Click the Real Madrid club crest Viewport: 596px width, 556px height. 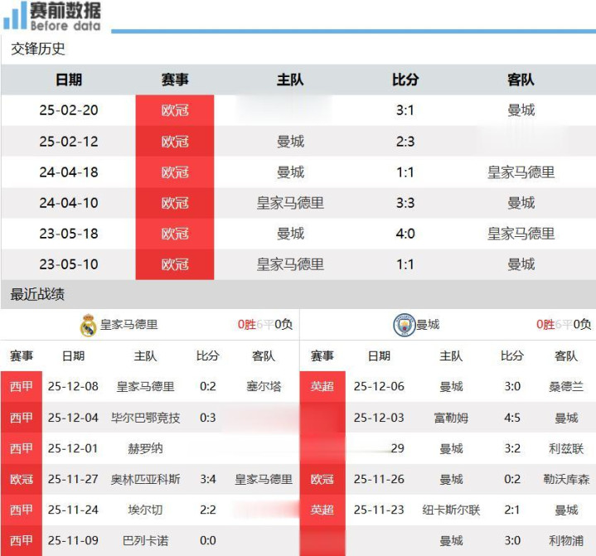(x=88, y=325)
